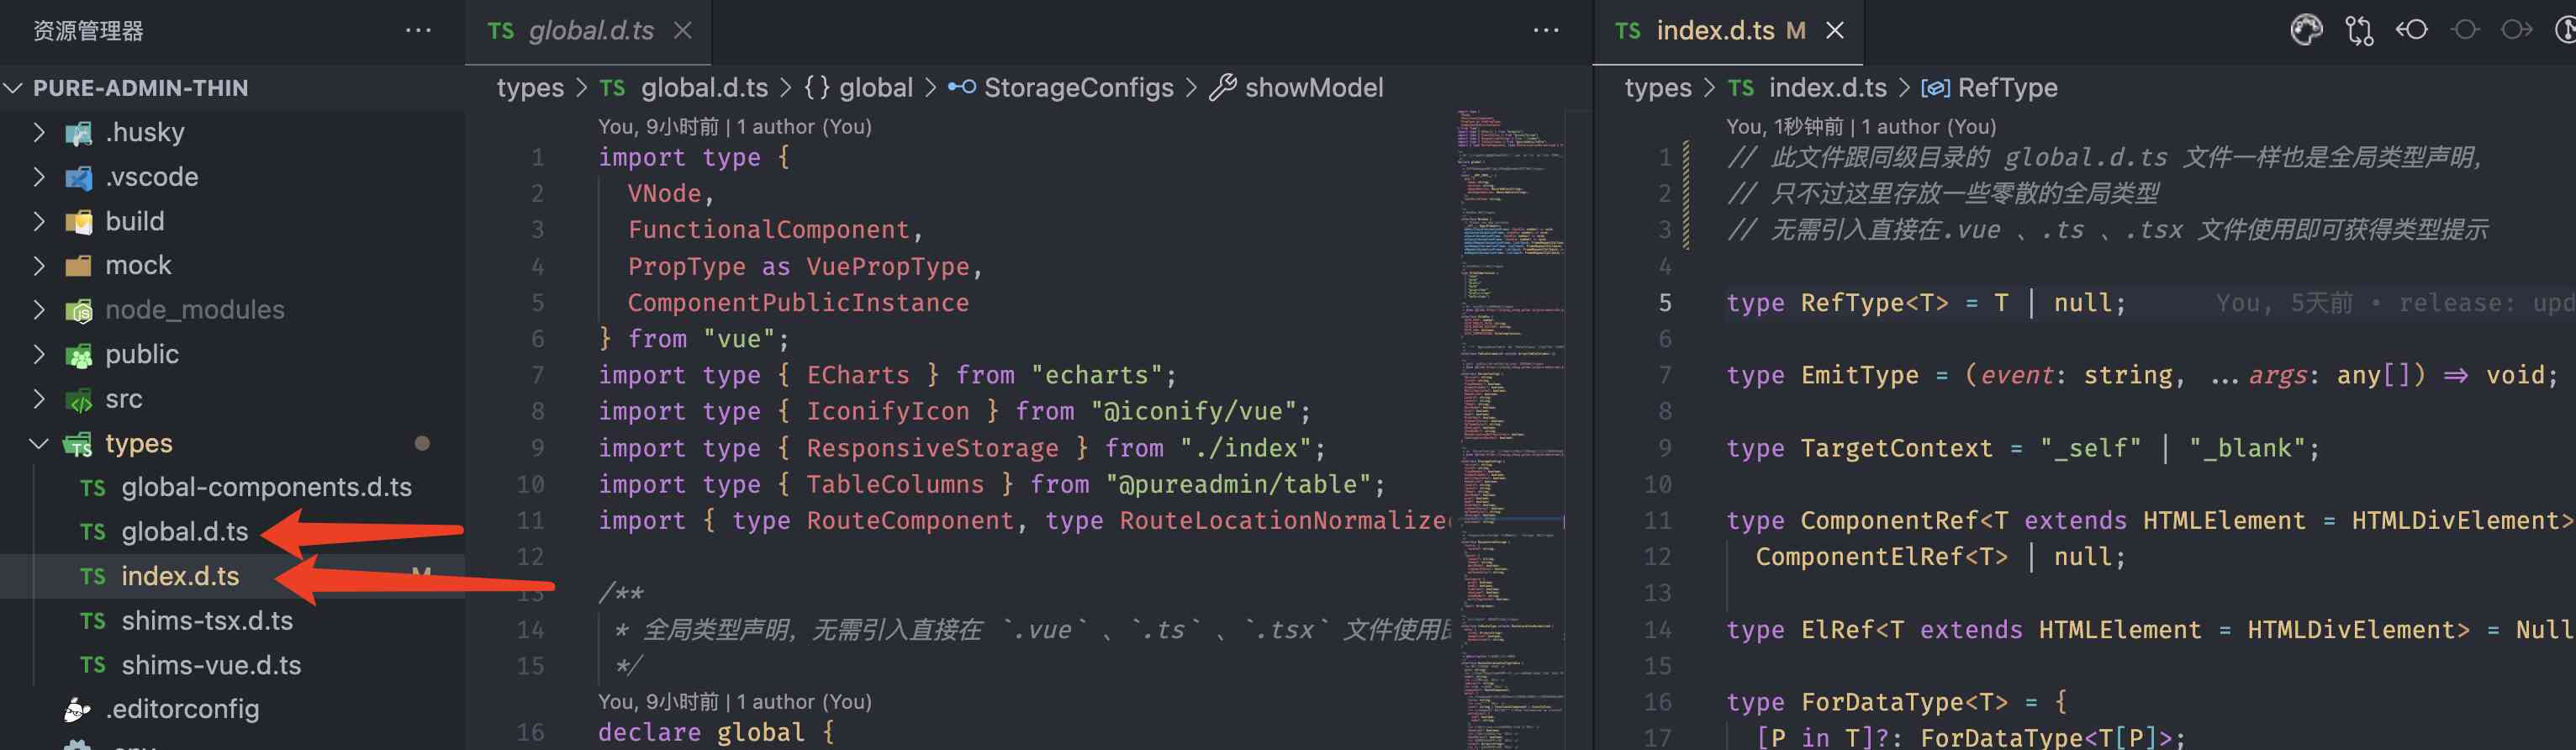This screenshot has width=2576, height=750.
Task: Switch to the index.d.ts tab
Action: point(1714,31)
